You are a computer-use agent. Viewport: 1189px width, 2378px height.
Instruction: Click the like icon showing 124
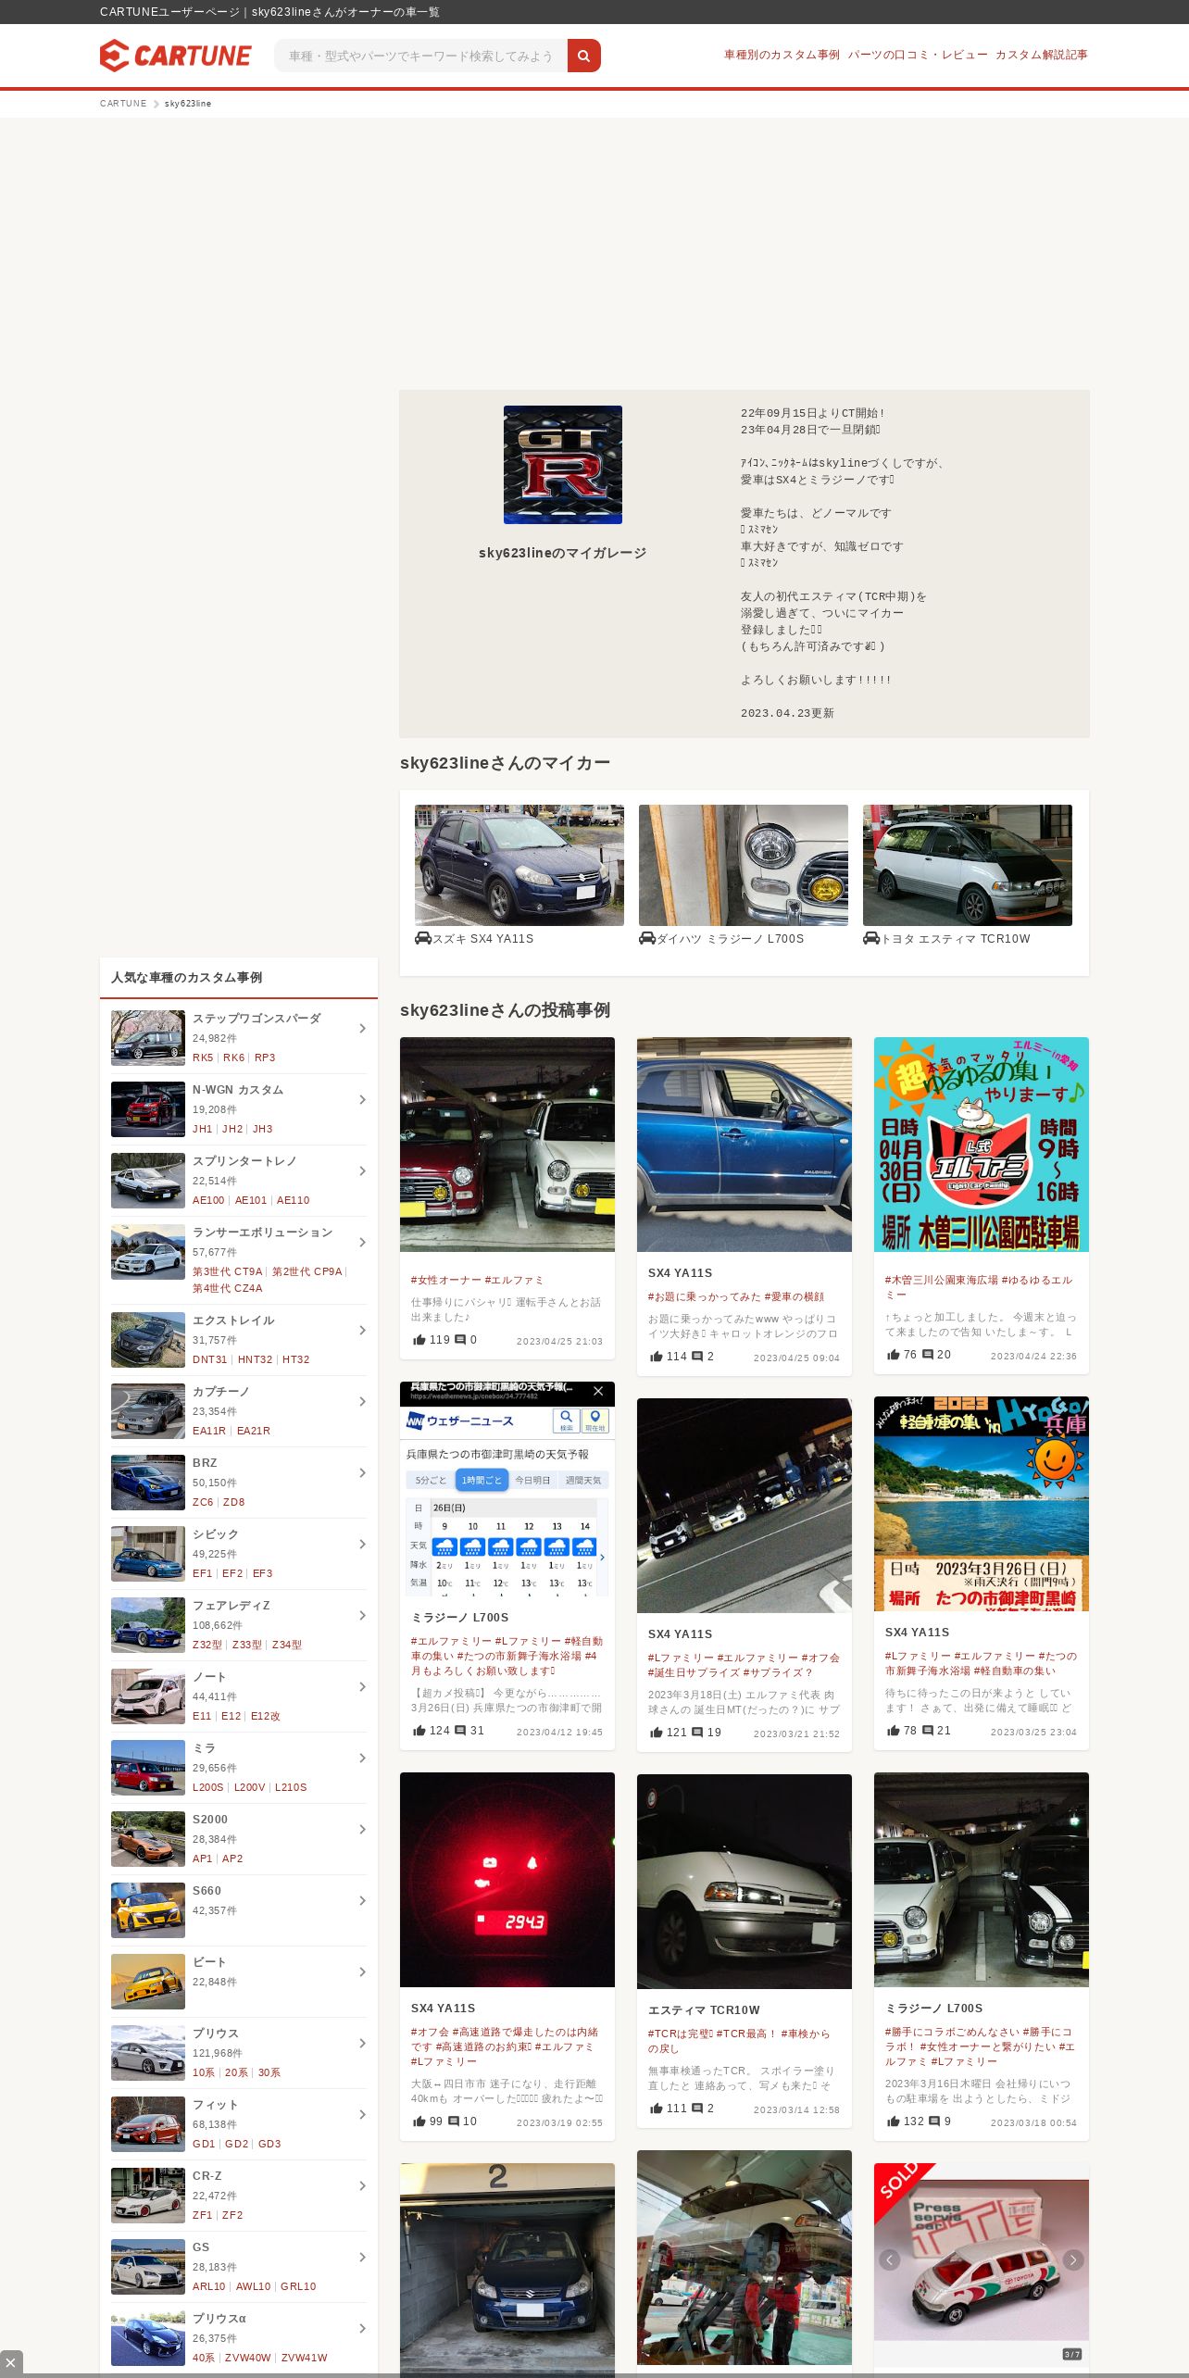click(419, 1731)
